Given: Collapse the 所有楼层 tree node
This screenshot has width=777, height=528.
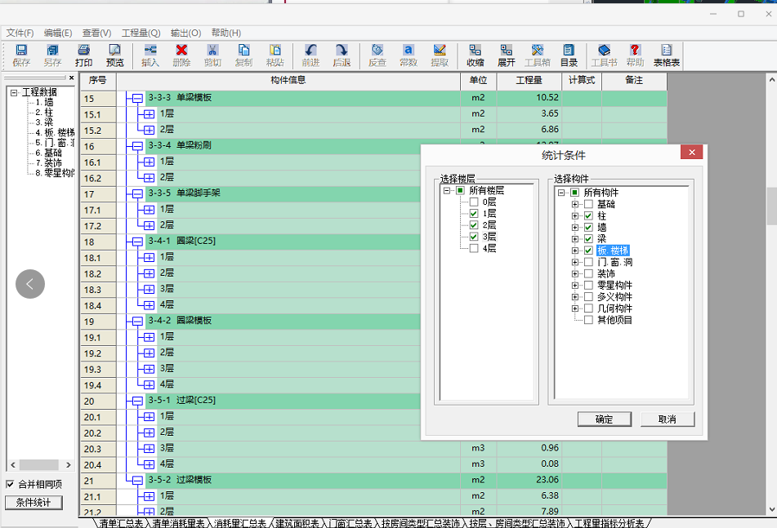Looking at the screenshot, I should pos(447,190).
